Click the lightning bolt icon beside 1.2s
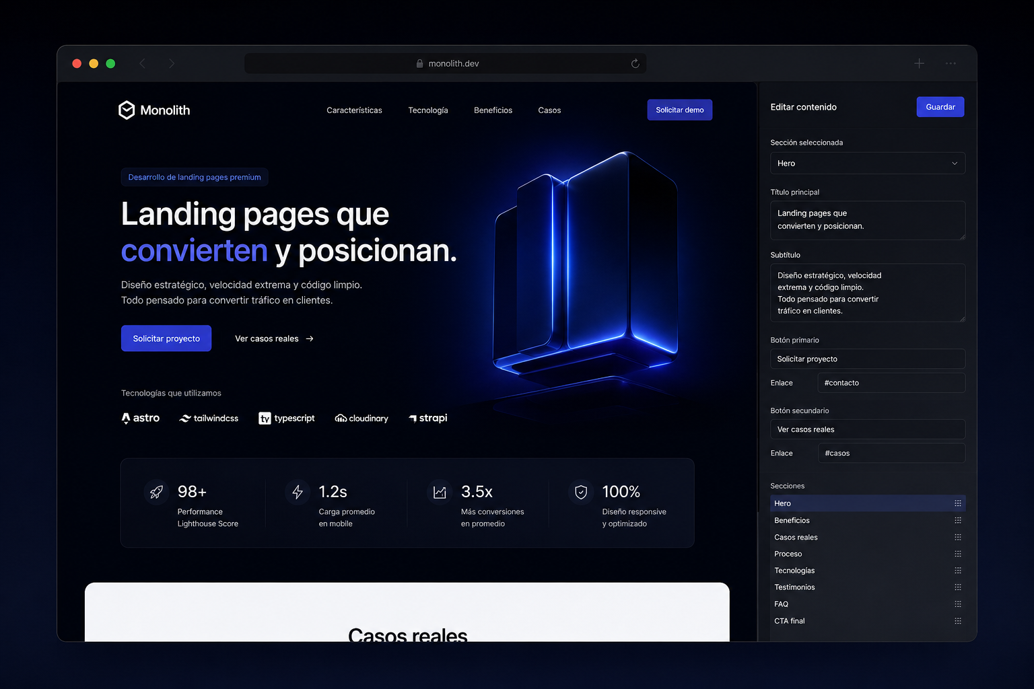The width and height of the screenshot is (1034, 689). click(298, 493)
